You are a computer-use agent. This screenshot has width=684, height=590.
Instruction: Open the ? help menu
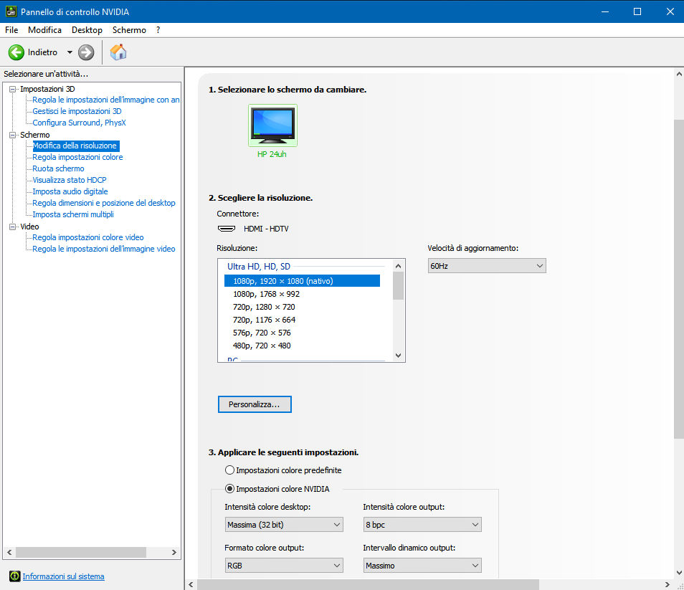pyautogui.click(x=158, y=30)
